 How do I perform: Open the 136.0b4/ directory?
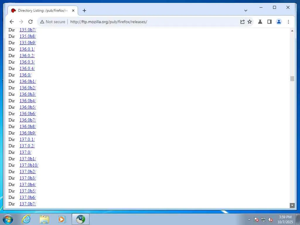click(x=28, y=101)
